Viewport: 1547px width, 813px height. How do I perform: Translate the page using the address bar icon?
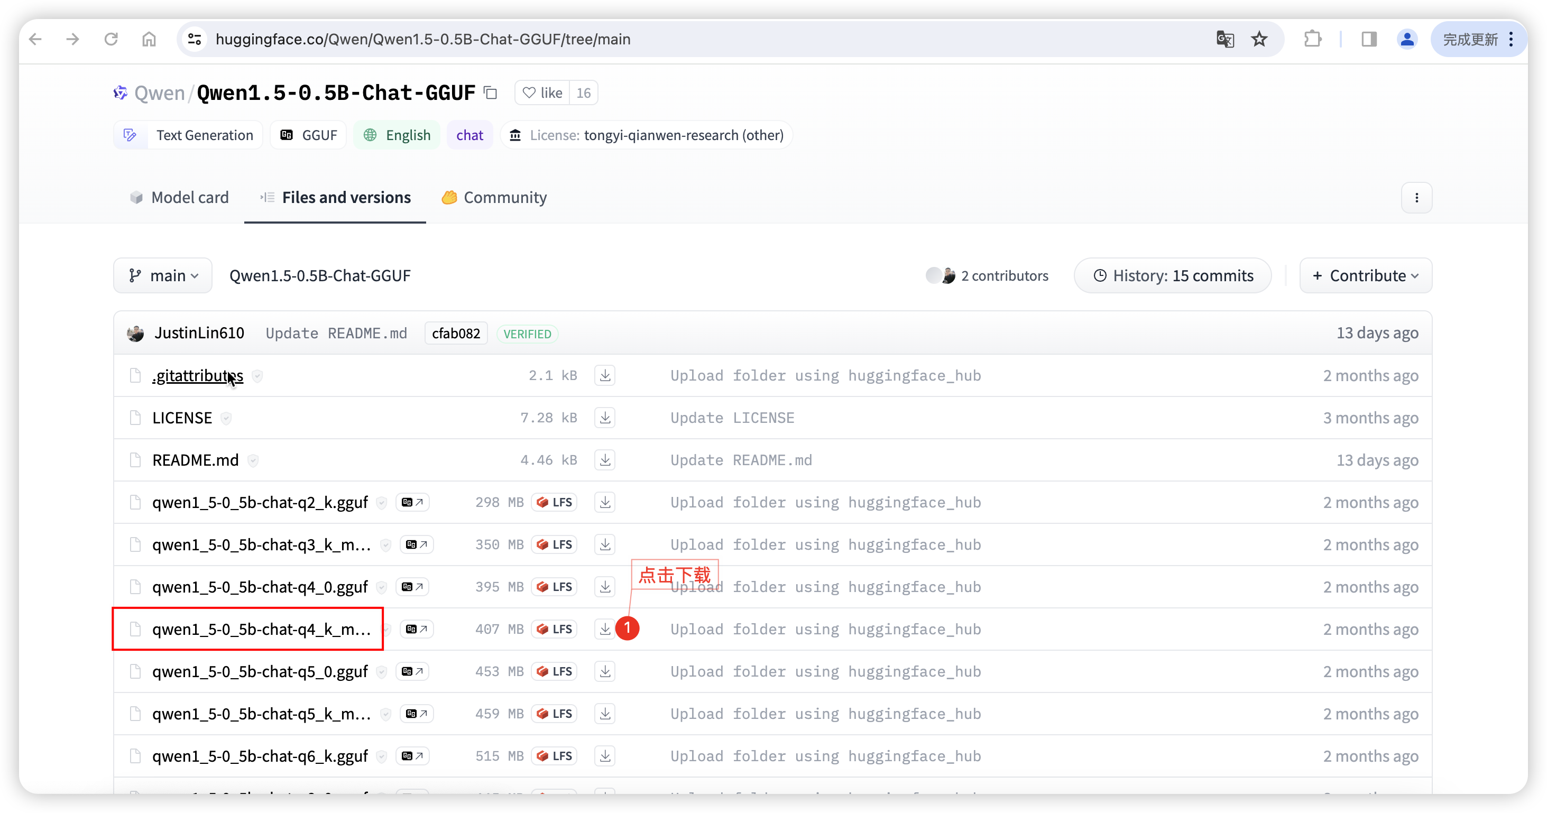click(1224, 39)
